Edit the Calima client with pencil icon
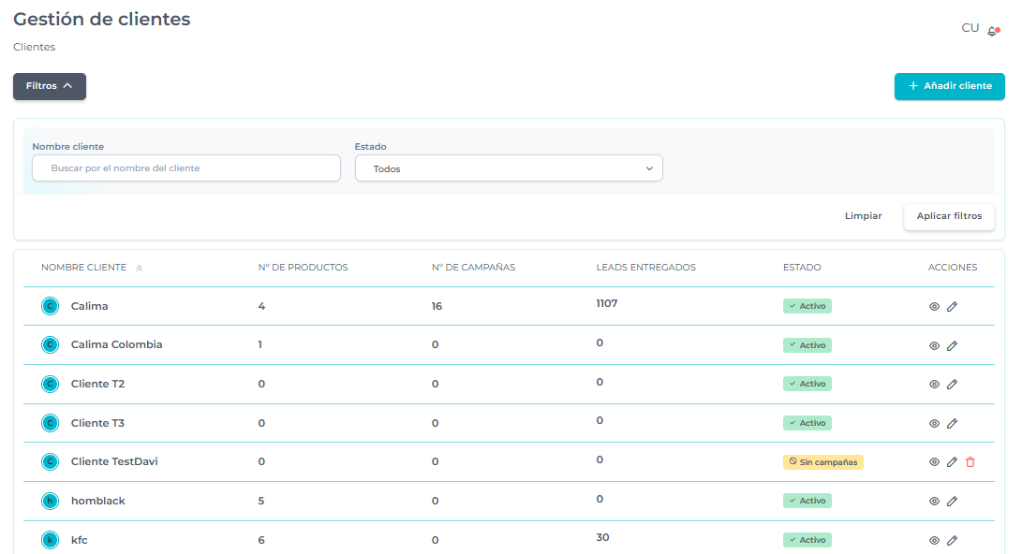This screenshot has width=1022, height=554. [x=952, y=306]
